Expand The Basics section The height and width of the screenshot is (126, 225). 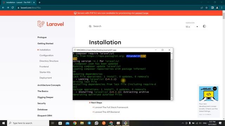[x=43, y=91]
